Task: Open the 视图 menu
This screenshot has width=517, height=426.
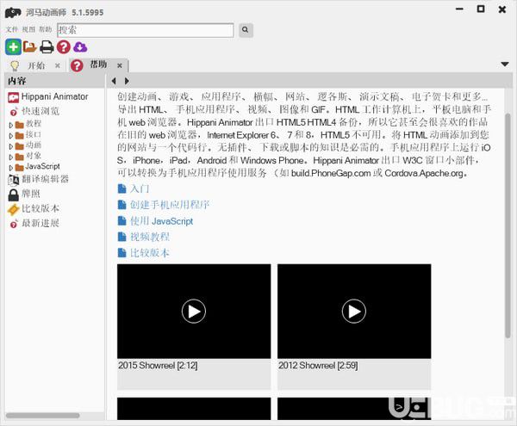Action: click(x=28, y=29)
